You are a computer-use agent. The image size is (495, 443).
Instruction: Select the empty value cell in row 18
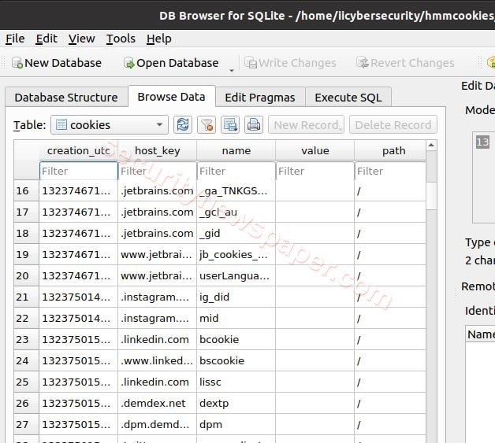click(315, 233)
